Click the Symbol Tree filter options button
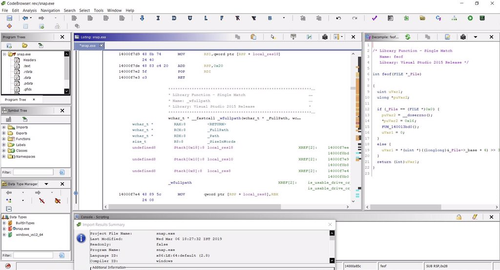 tap(62, 172)
